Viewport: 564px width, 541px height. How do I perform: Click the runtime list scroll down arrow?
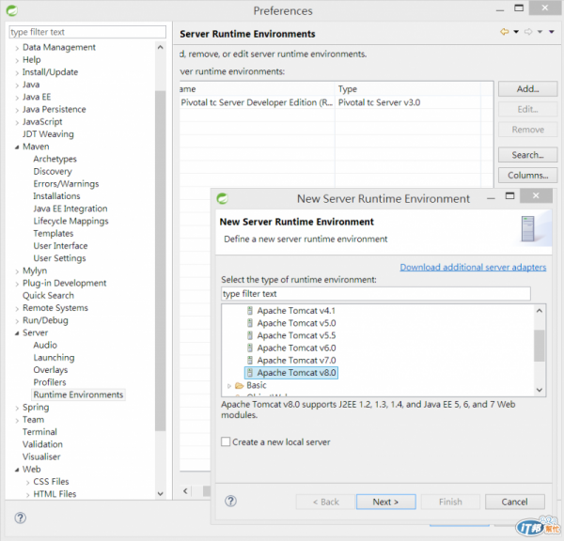pyautogui.click(x=540, y=390)
